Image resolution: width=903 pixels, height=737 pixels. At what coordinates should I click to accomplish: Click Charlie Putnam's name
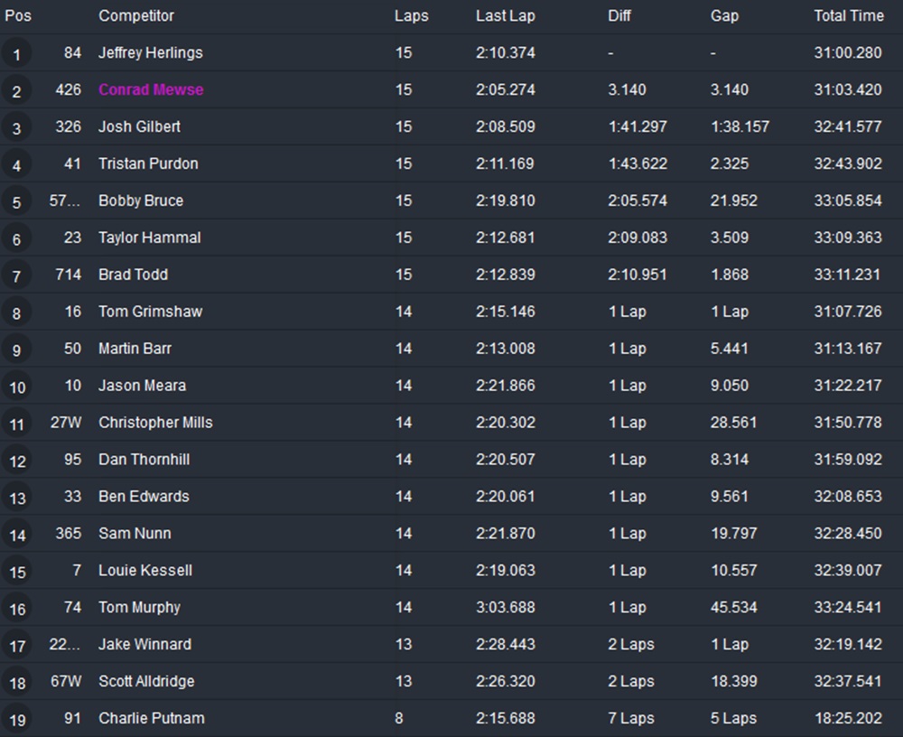pos(151,718)
